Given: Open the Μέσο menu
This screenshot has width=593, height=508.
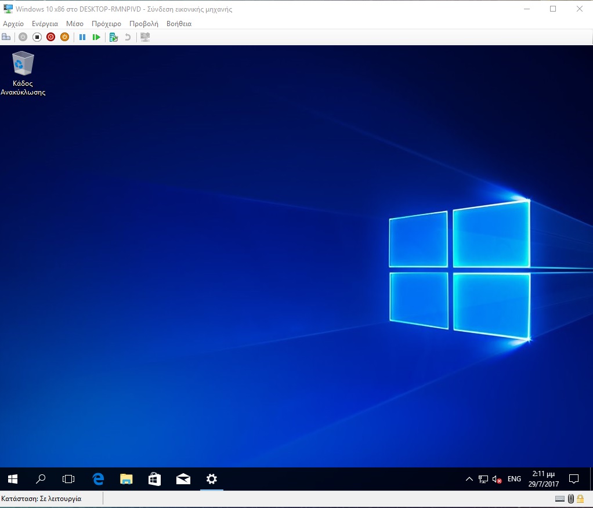Looking at the screenshot, I should click(x=74, y=23).
